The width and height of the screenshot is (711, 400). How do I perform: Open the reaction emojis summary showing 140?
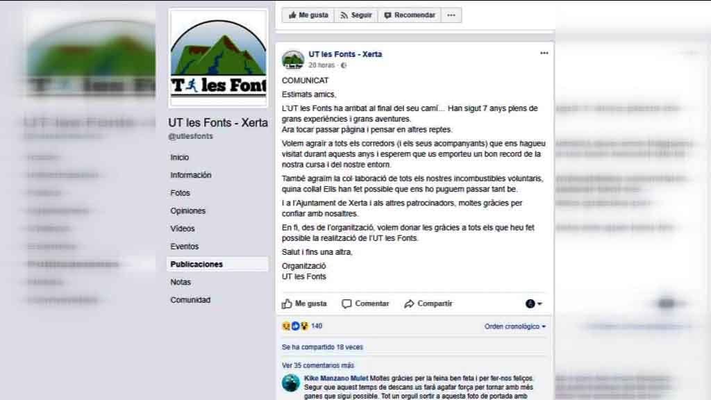point(302,326)
